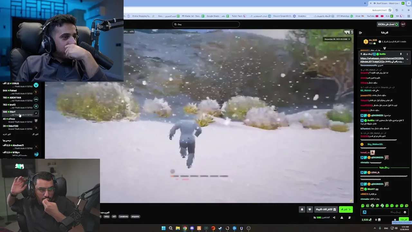
Task: Open the Gift Subscriptions button
Action: [326, 209]
